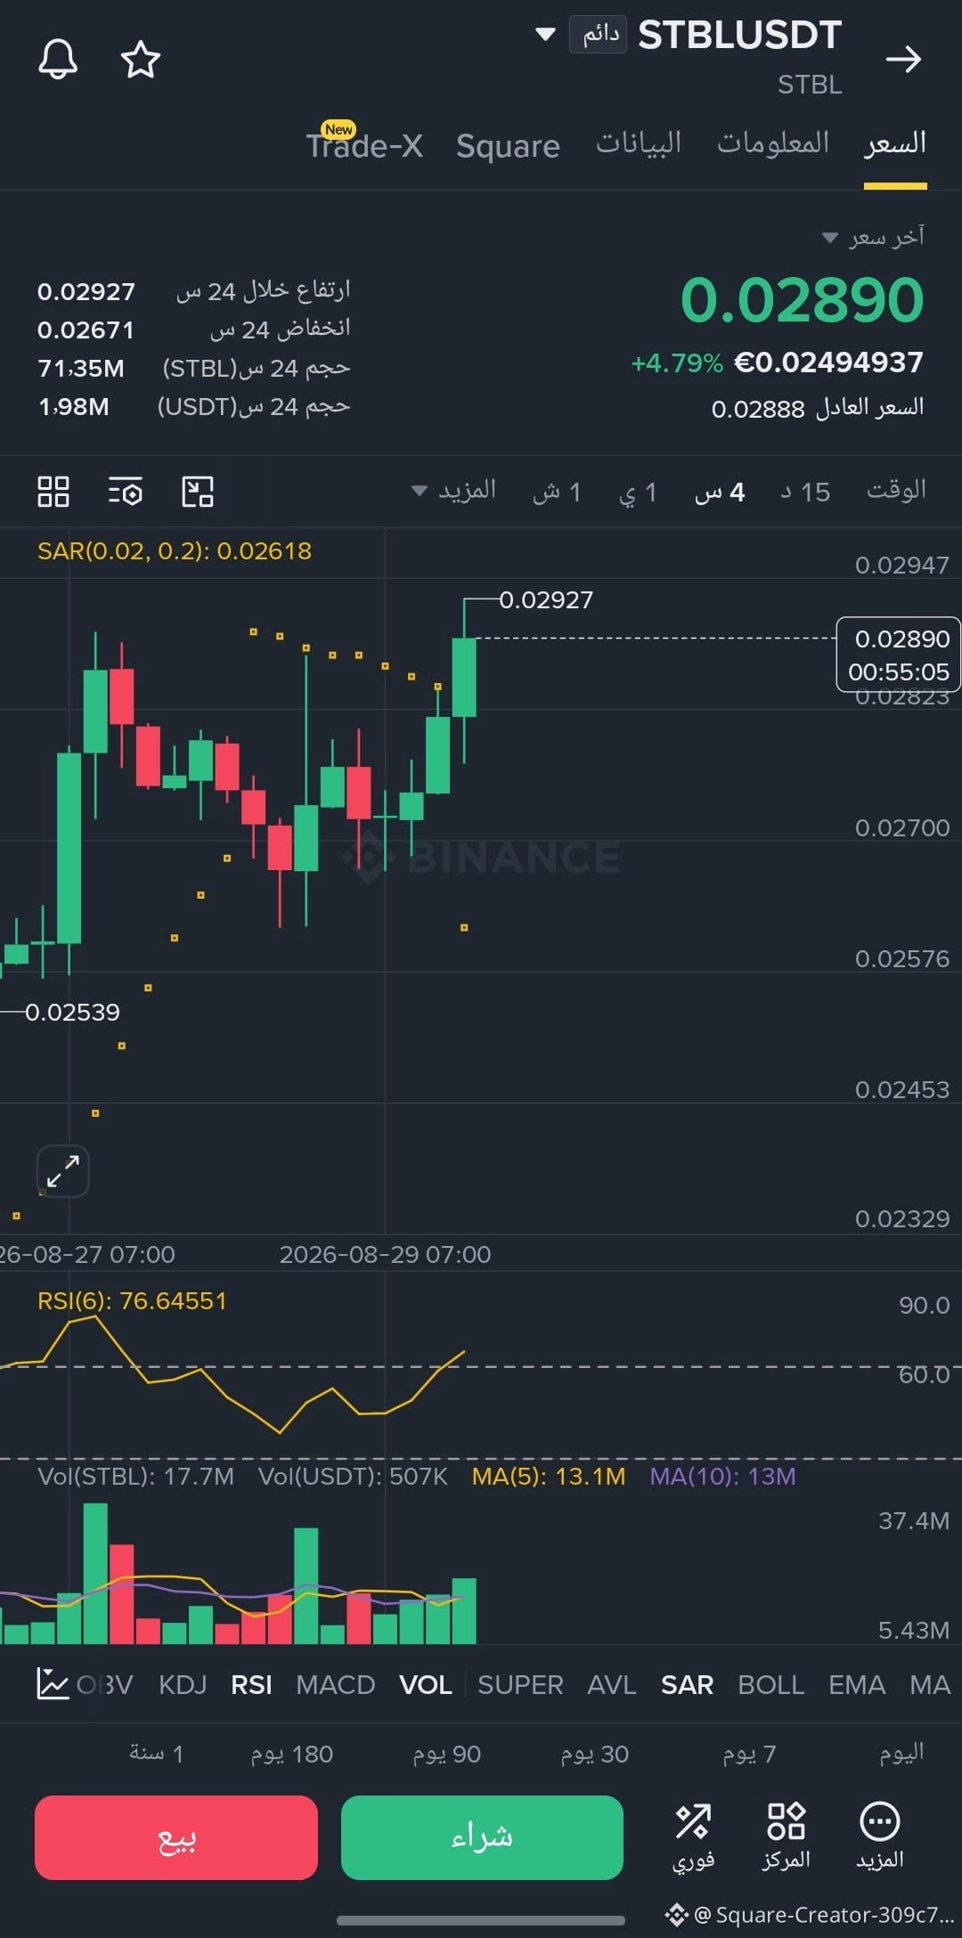Add STBLUSDT to favorites with the star
The height and width of the screenshot is (1938, 962).
click(141, 60)
